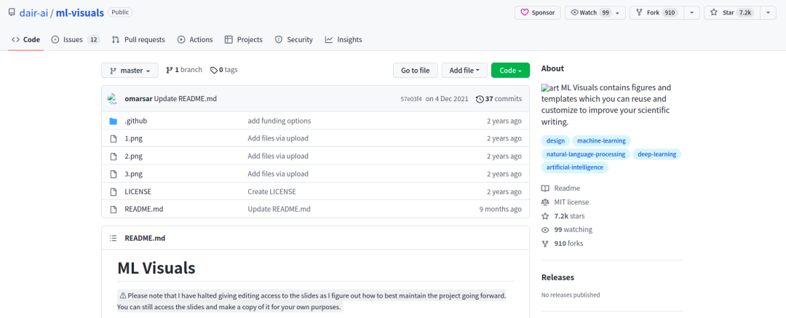Open the Issues tab

click(x=75, y=39)
